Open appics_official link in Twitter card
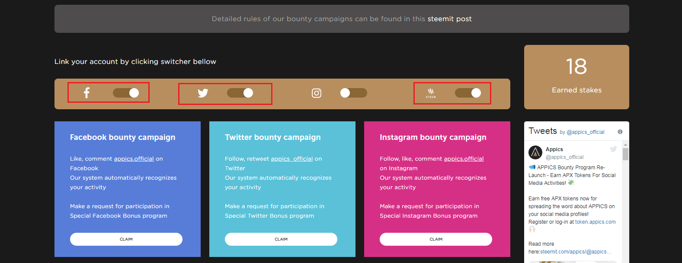The image size is (682, 263). point(292,159)
